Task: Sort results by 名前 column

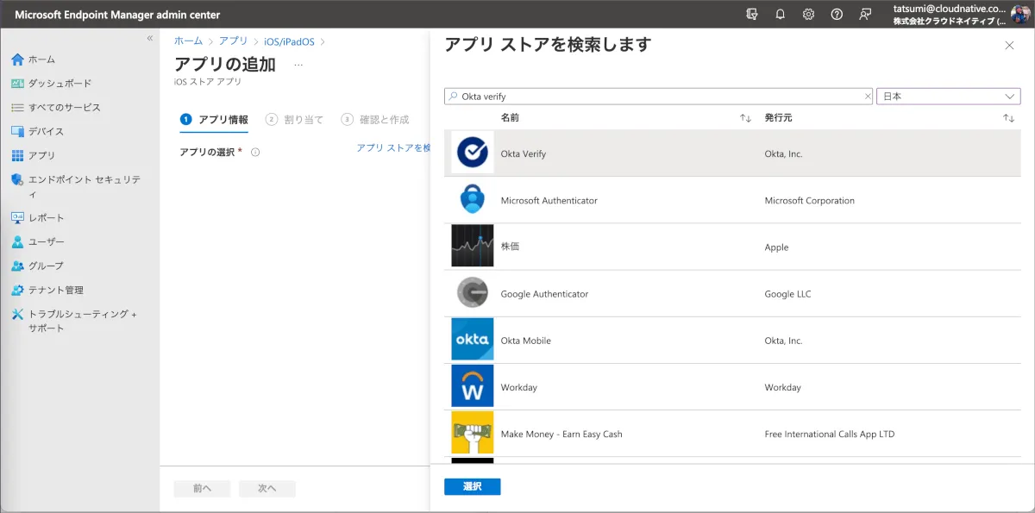Action: (x=745, y=118)
